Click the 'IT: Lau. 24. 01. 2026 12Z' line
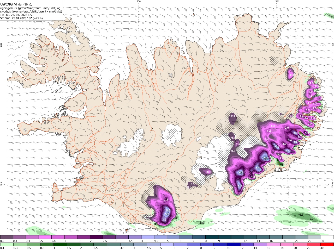 16,15
